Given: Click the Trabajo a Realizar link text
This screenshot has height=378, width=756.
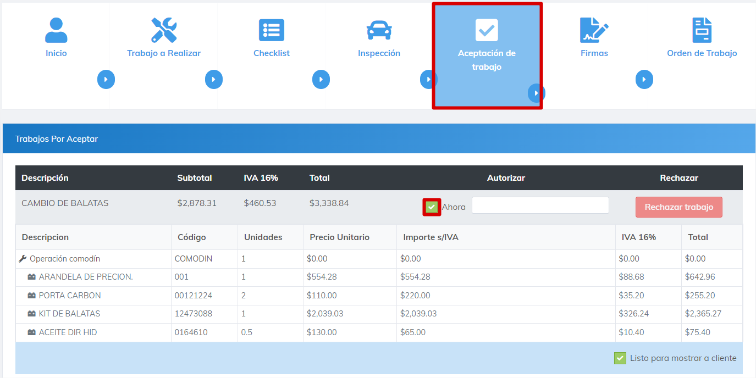Looking at the screenshot, I should (164, 53).
